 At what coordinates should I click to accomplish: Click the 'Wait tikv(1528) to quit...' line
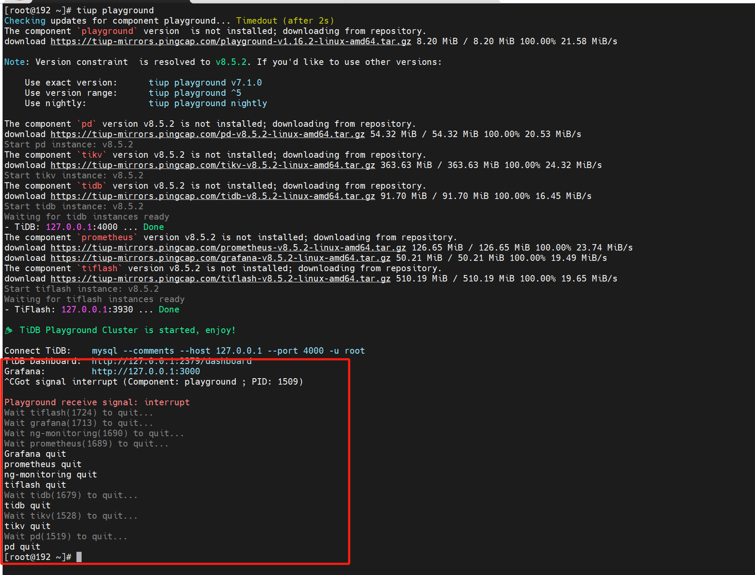click(71, 516)
